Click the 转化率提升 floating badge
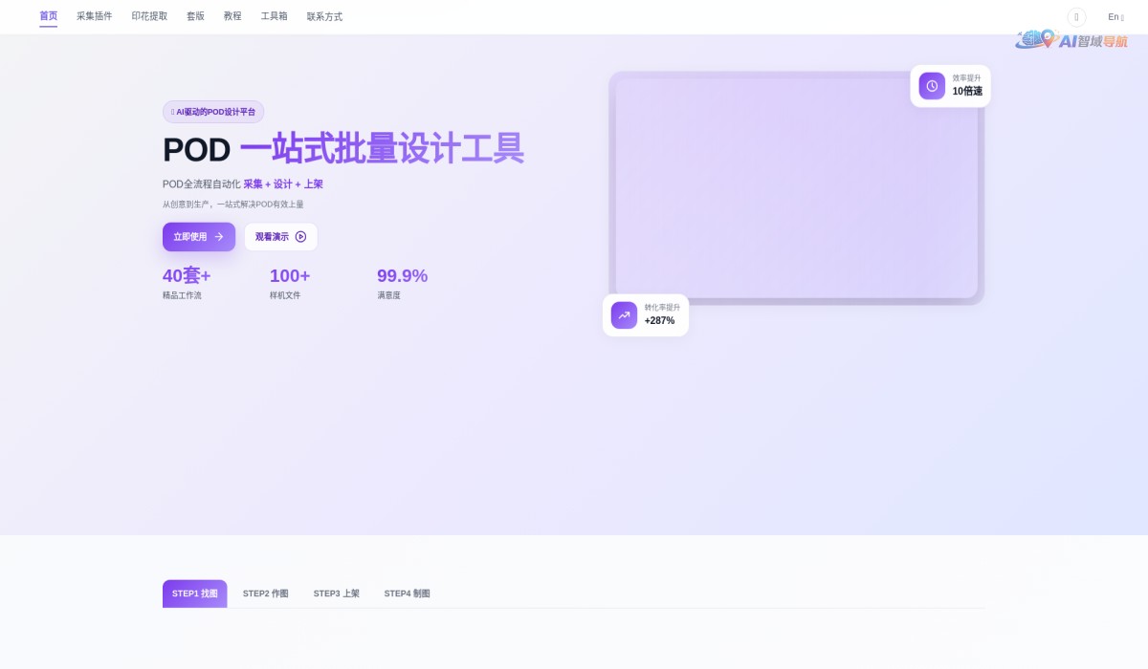 click(x=646, y=314)
